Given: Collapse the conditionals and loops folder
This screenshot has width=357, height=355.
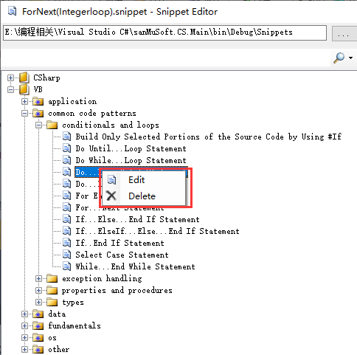Looking at the screenshot, I should pyautogui.click(x=38, y=125).
